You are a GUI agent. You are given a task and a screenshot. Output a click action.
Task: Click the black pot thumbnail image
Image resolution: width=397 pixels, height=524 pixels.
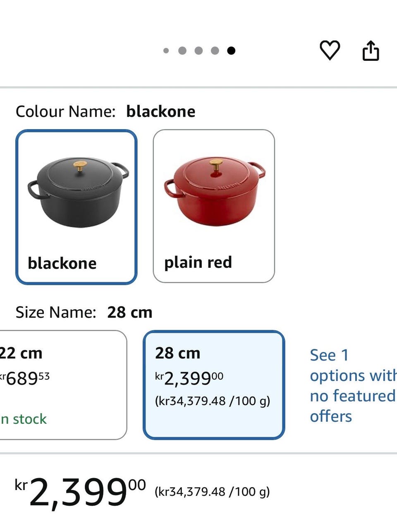click(78, 192)
